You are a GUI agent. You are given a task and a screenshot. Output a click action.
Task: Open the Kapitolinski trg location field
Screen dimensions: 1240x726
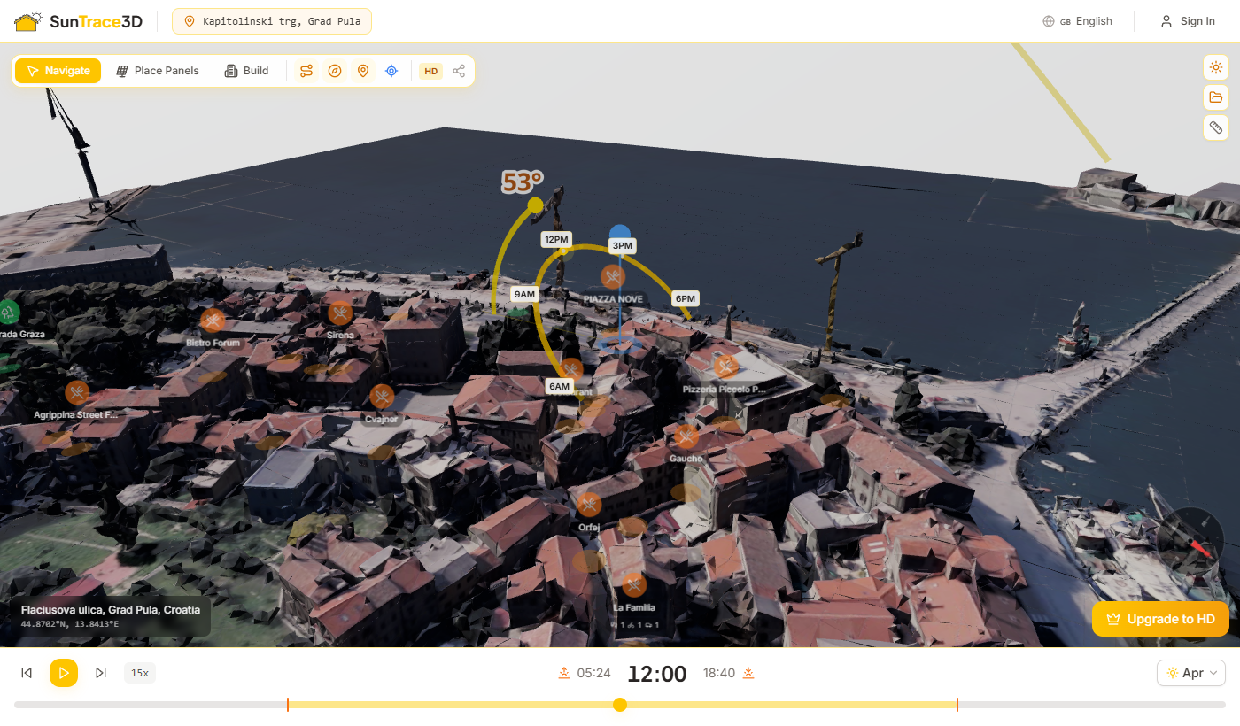click(x=271, y=20)
